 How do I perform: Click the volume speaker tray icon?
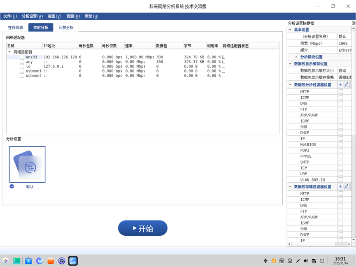pos(306,261)
